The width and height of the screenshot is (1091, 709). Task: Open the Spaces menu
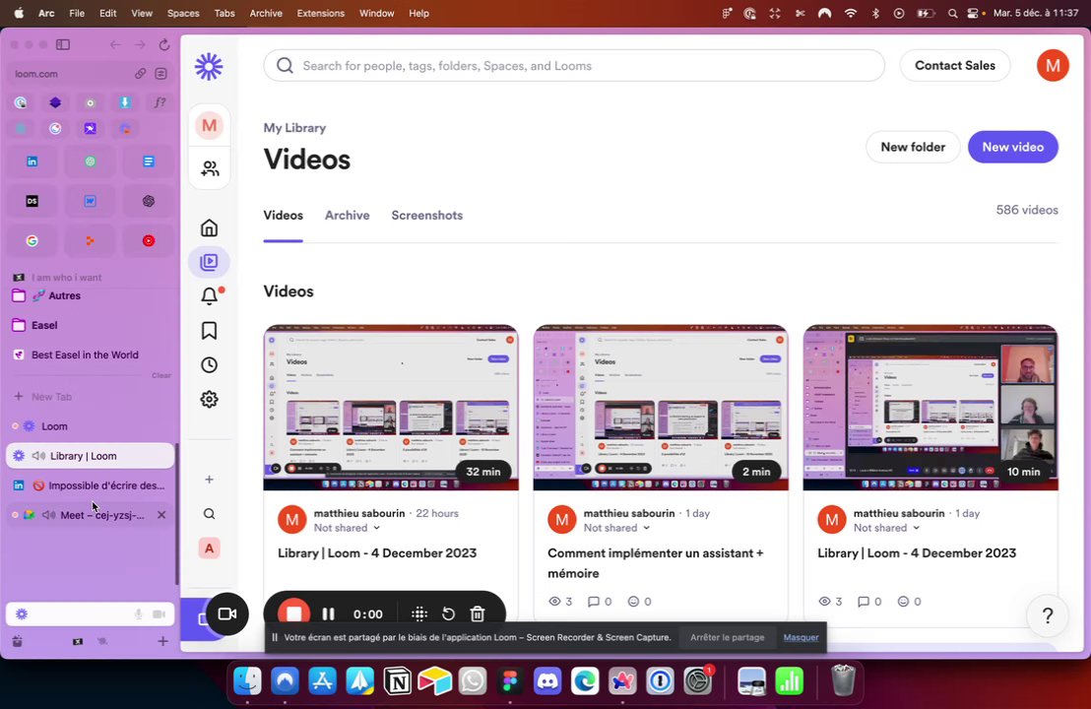[x=183, y=13]
